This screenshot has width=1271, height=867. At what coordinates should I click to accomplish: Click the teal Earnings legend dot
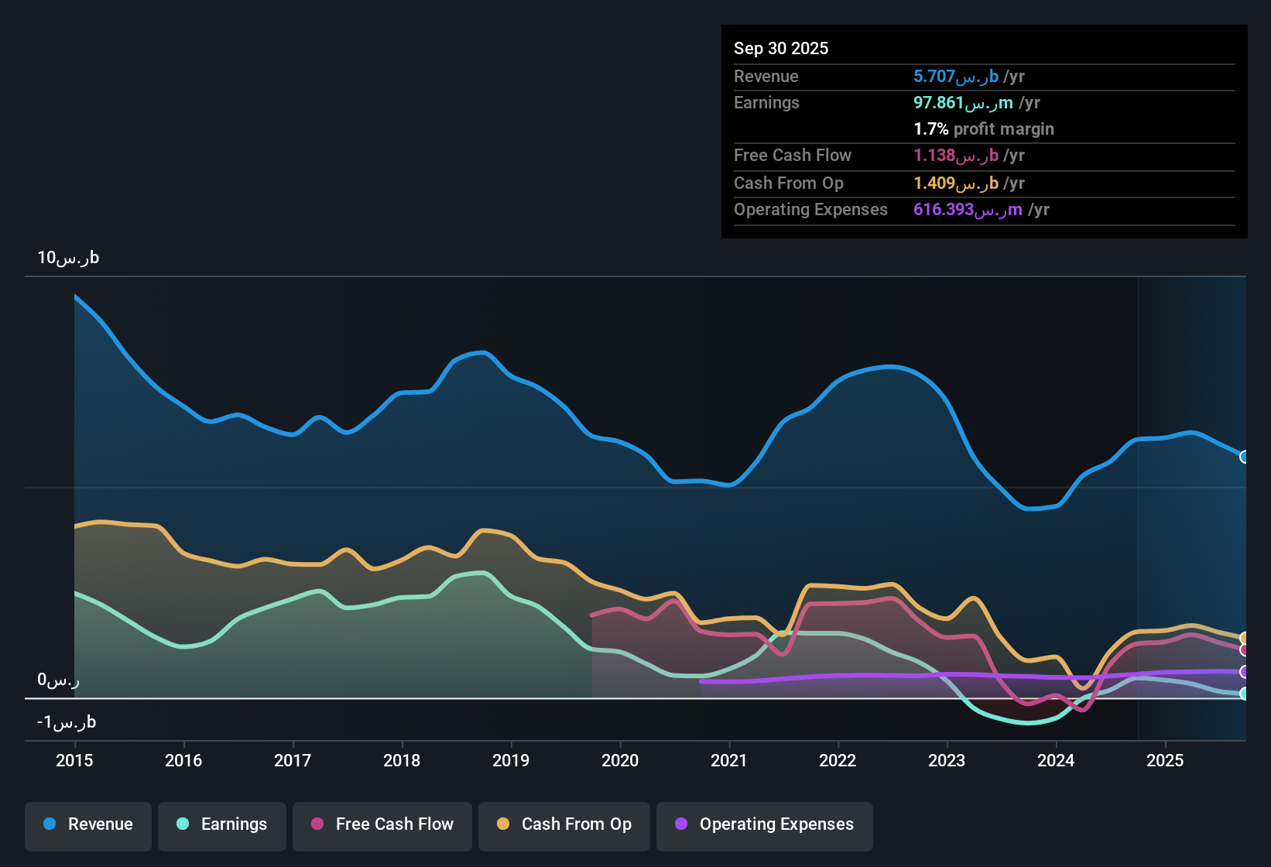(182, 824)
